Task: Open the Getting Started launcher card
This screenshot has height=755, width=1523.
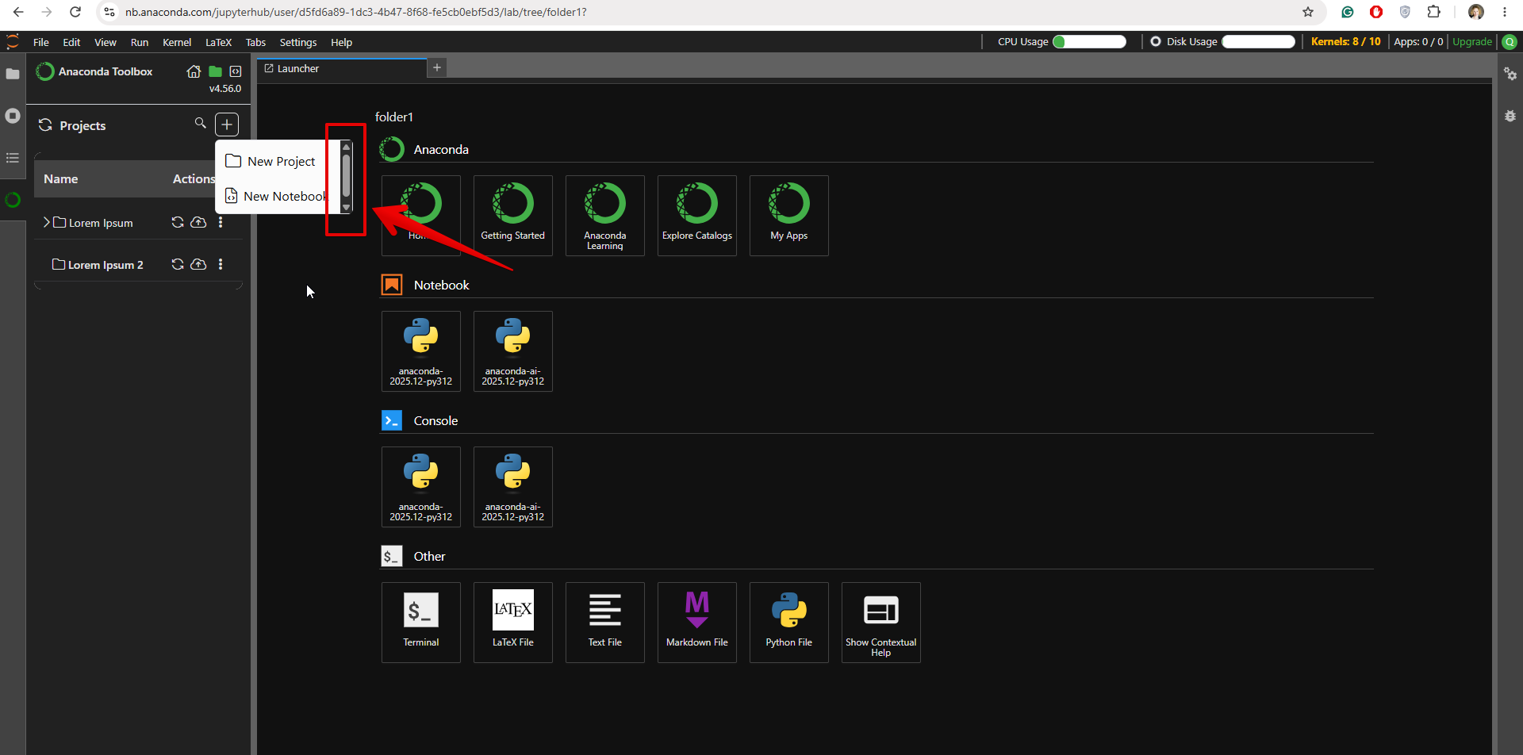Action: (x=513, y=216)
